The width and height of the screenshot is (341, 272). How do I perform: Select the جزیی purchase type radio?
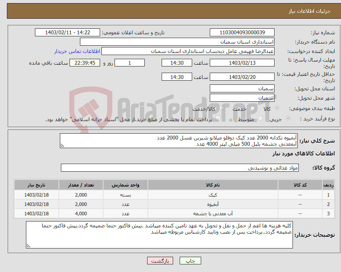tap(288, 118)
